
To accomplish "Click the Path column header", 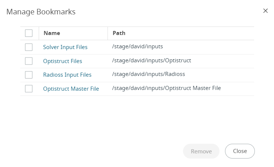I will [x=119, y=33].
